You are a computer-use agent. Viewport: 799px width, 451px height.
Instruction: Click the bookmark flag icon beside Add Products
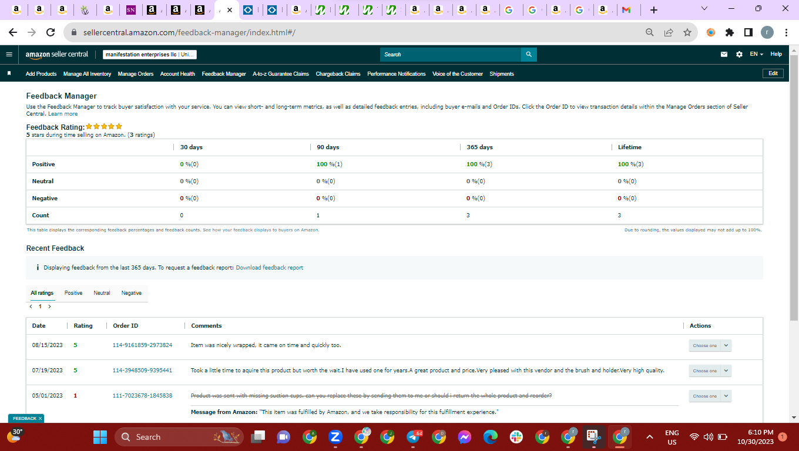point(9,73)
